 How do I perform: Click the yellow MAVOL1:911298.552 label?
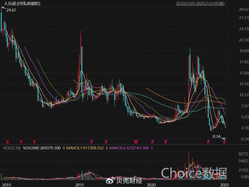(85, 148)
